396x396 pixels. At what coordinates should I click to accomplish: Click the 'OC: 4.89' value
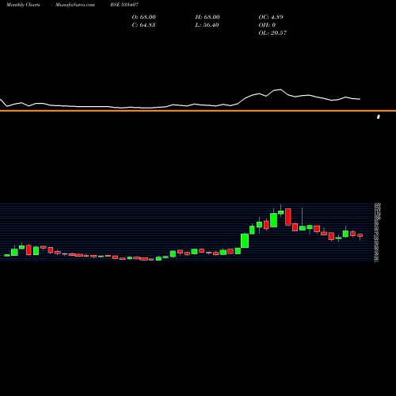click(271, 17)
